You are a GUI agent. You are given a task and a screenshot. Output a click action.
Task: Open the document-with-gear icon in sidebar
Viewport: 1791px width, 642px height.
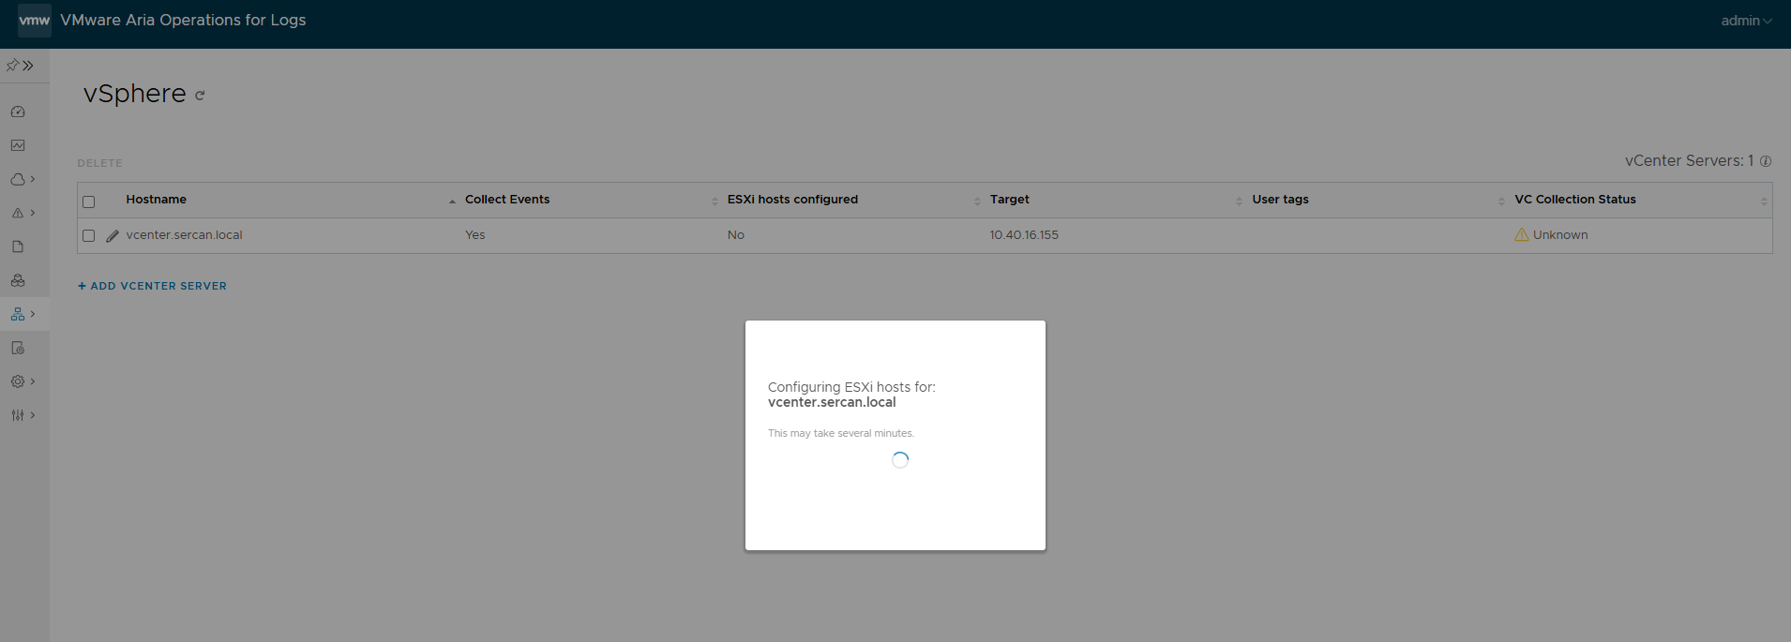18,348
